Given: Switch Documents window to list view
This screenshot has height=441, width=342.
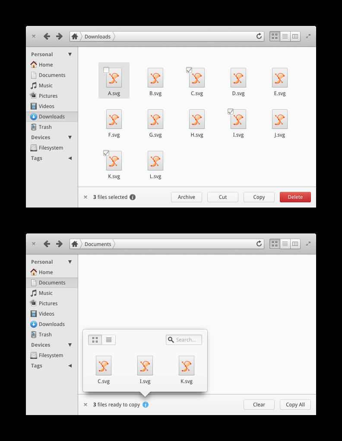Looking at the screenshot, I should pyautogui.click(x=285, y=244).
